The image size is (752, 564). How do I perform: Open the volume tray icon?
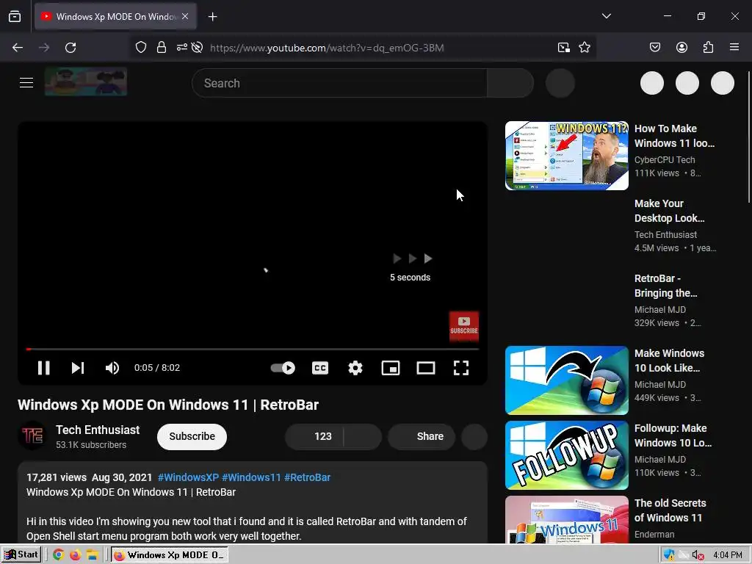click(x=698, y=555)
